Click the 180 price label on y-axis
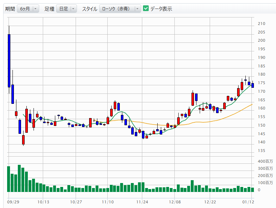This screenshot has height=208, width=276. (x=261, y=75)
